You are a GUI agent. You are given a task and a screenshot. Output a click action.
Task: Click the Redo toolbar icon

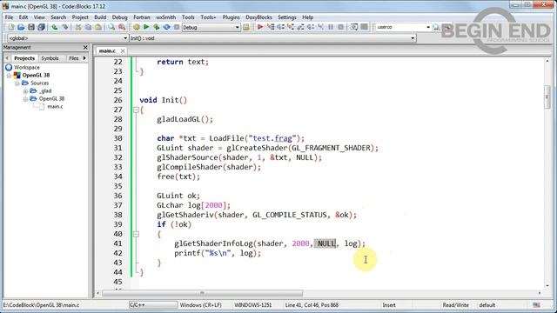click(64, 27)
